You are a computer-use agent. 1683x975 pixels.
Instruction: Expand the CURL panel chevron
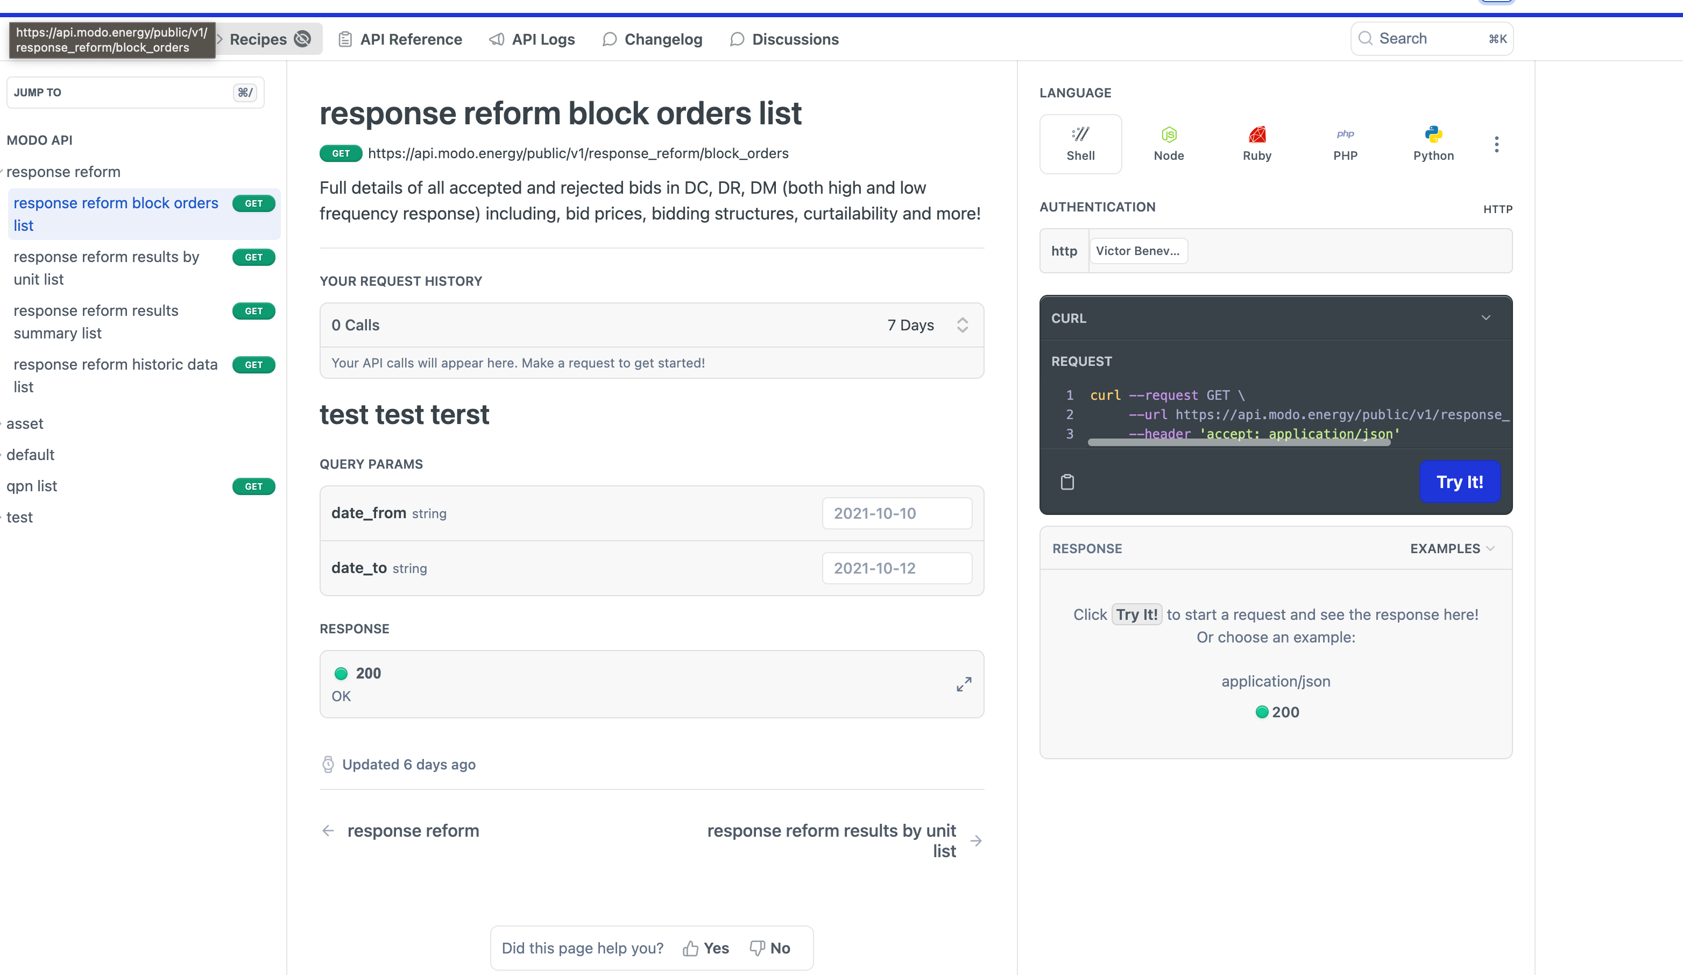coord(1486,318)
